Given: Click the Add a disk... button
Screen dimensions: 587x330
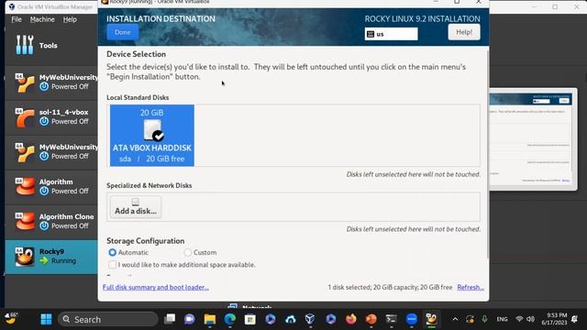Looking at the screenshot, I should pyautogui.click(x=136, y=207).
